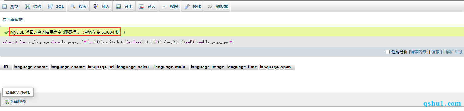Click the Insert (插入) tab icon
This screenshot has height=111, width=464.
(x=96, y=6)
